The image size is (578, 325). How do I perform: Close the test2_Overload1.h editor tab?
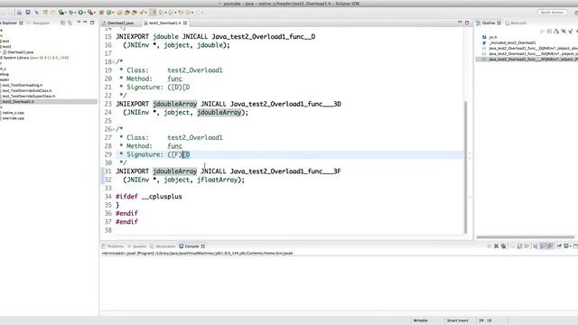coord(185,23)
